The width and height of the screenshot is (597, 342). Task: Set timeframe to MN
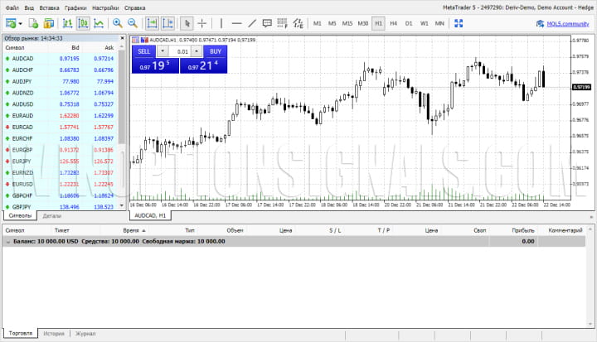tap(439, 23)
